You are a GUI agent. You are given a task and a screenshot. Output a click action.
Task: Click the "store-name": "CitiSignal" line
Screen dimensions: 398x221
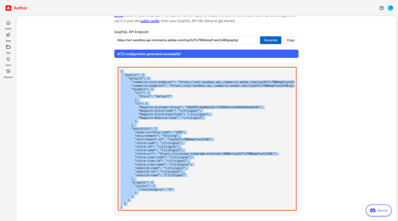click(x=160, y=150)
